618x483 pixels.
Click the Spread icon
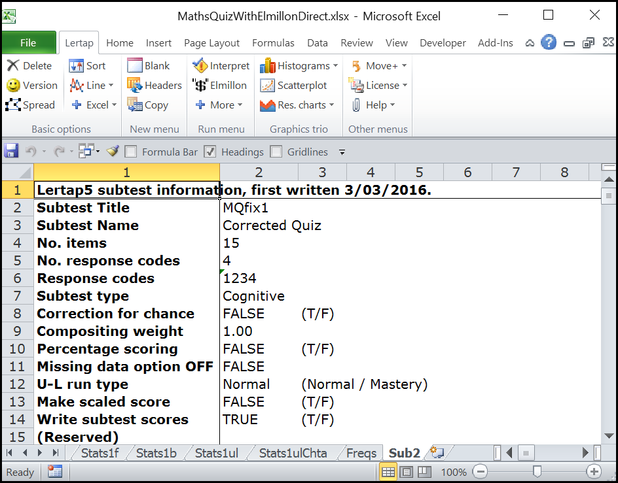pos(13,105)
